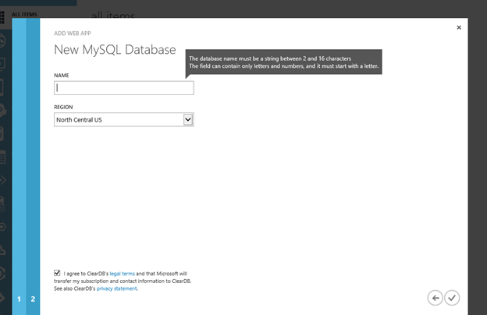Viewport: 487px width, 315px height.
Task: Select the SQL database cylinder sidebar icon
Action: click(2, 134)
